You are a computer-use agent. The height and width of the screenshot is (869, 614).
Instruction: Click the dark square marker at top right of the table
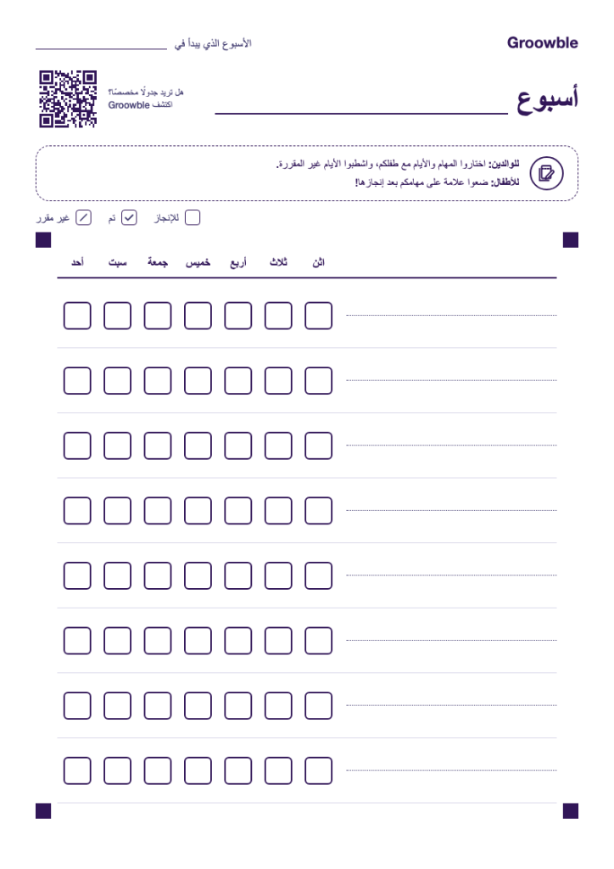pyautogui.click(x=571, y=240)
